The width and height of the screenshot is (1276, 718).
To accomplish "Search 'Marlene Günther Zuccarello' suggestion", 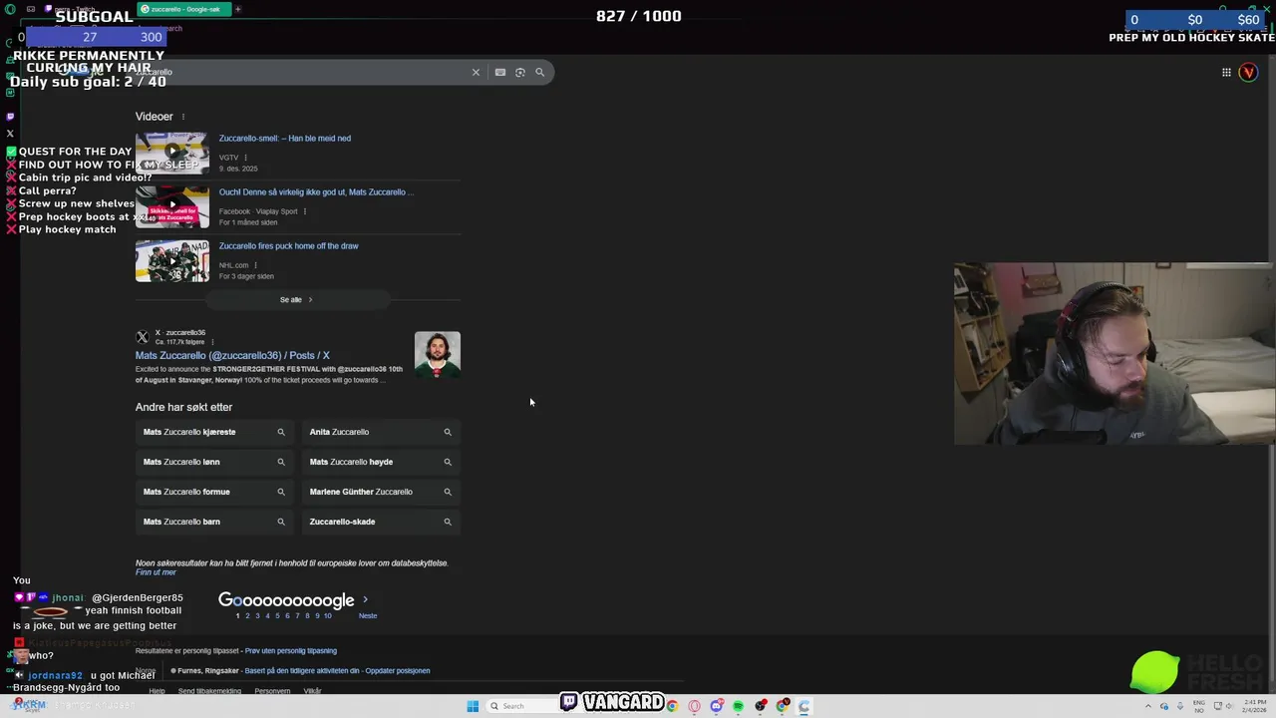I will point(381,492).
